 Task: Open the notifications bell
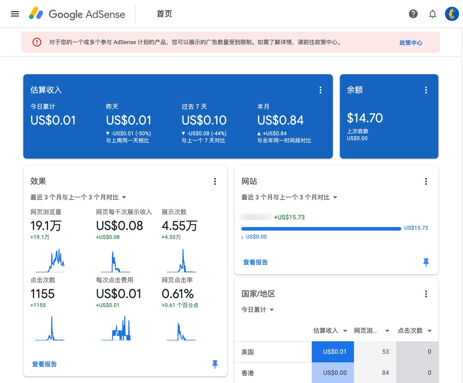pyautogui.click(x=433, y=14)
